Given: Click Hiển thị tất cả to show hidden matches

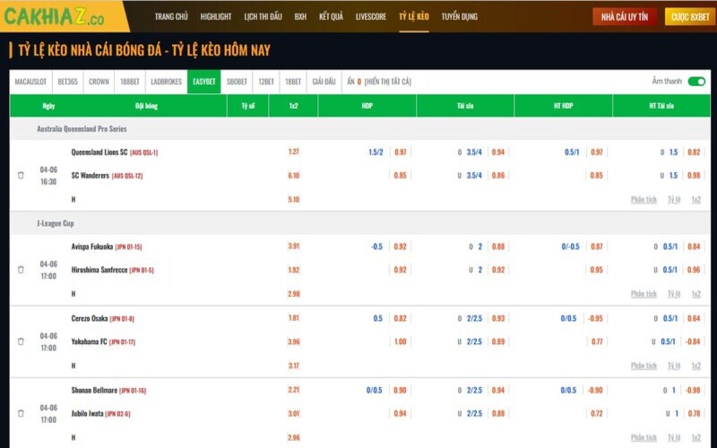Looking at the screenshot, I should [x=387, y=82].
